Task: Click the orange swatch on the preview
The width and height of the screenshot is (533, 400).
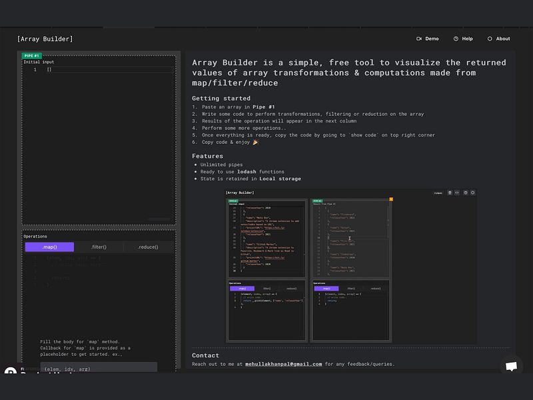Action: pos(390,198)
